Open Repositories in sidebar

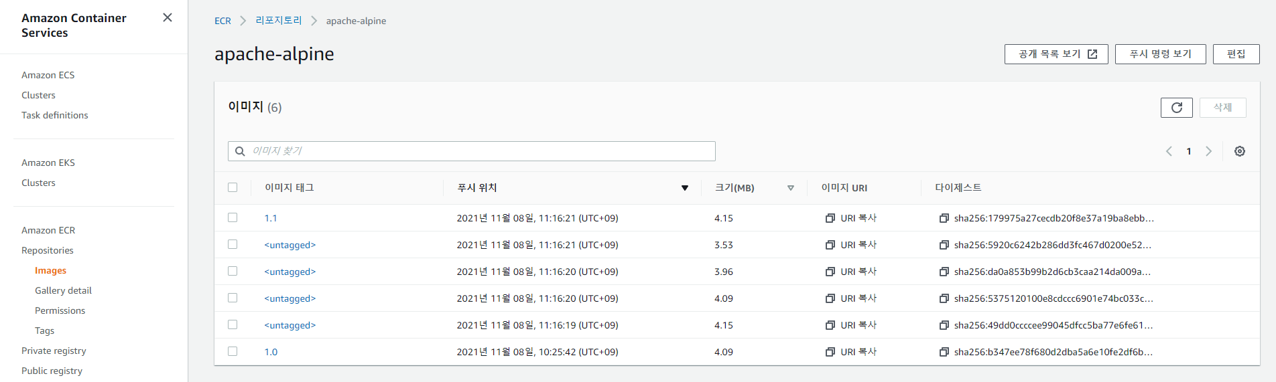coord(48,250)
